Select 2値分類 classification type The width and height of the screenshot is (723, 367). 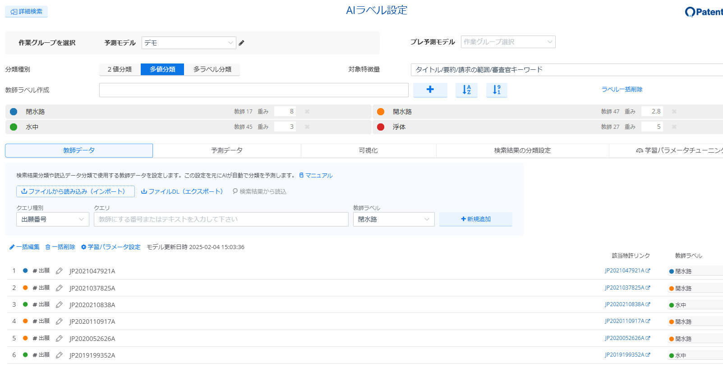[x=120, y=69]
